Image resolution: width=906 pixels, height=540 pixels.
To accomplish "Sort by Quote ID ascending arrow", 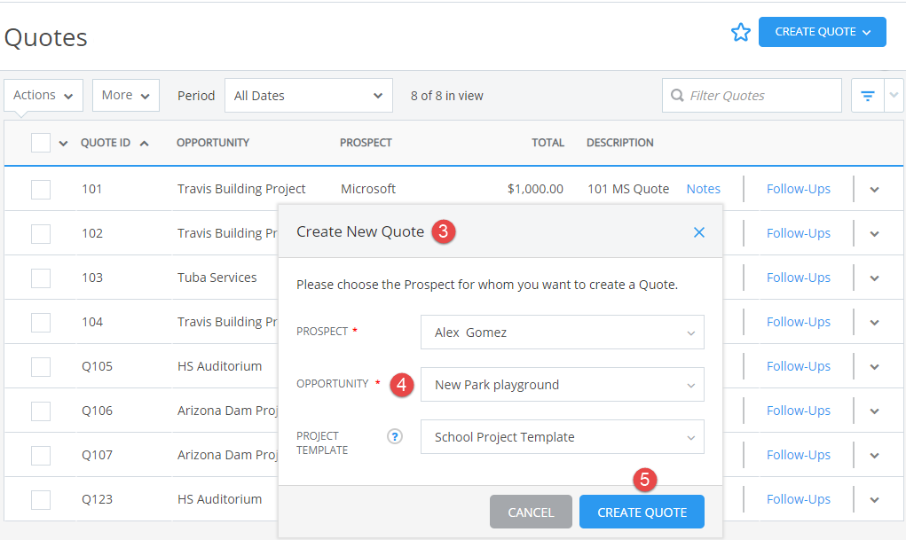I will click(x=145, y=144).
